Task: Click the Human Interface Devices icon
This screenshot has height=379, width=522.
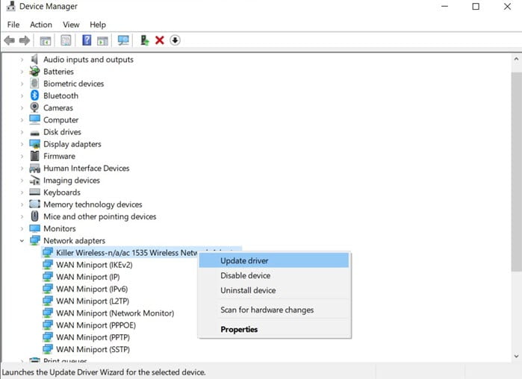Action: click(x=34, y=168)
